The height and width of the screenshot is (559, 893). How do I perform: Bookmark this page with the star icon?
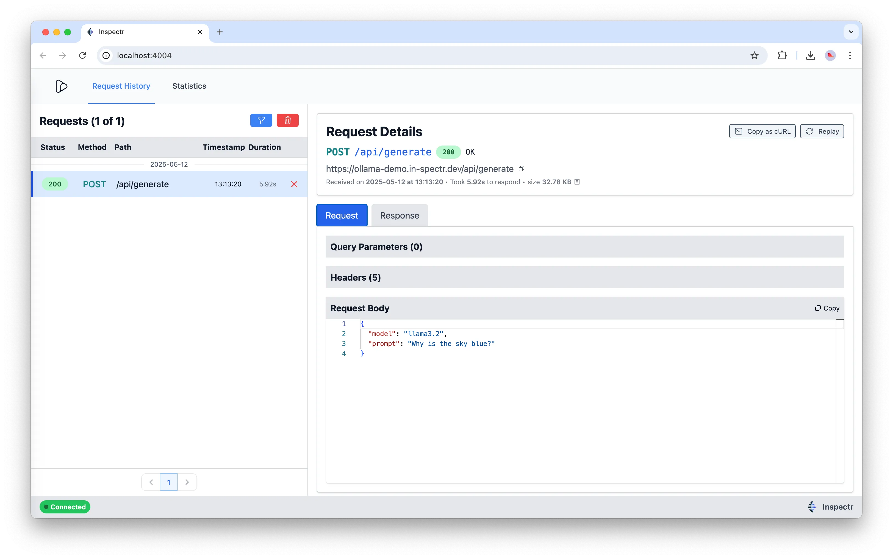[x=754, y=55]
